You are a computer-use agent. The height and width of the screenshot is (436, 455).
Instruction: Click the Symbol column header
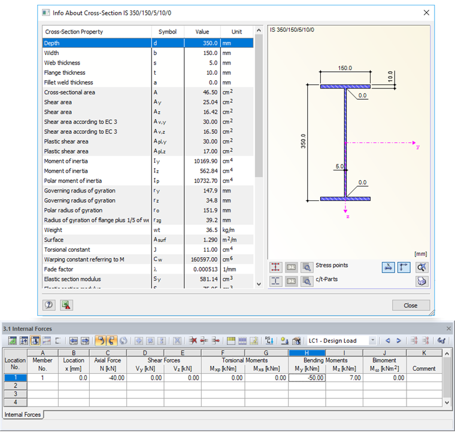tap(168, 32)
